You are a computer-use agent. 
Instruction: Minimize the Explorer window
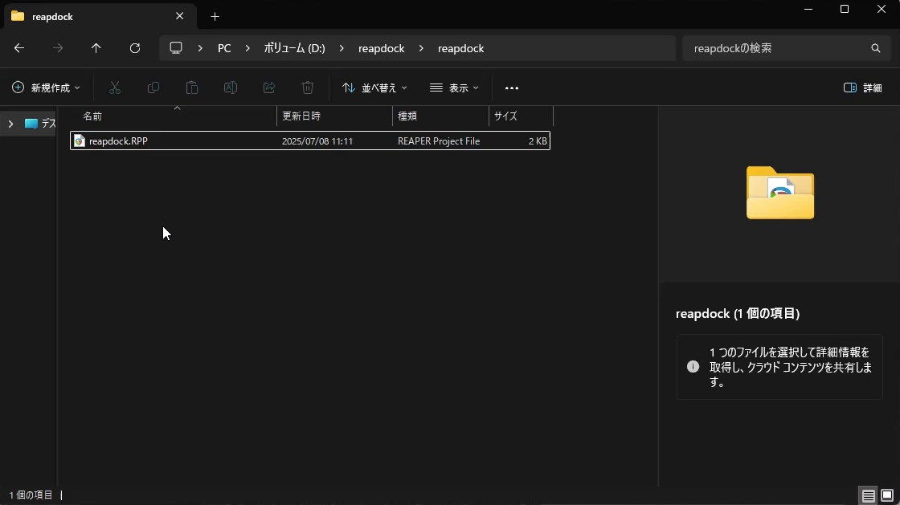[x=808, y=9]
